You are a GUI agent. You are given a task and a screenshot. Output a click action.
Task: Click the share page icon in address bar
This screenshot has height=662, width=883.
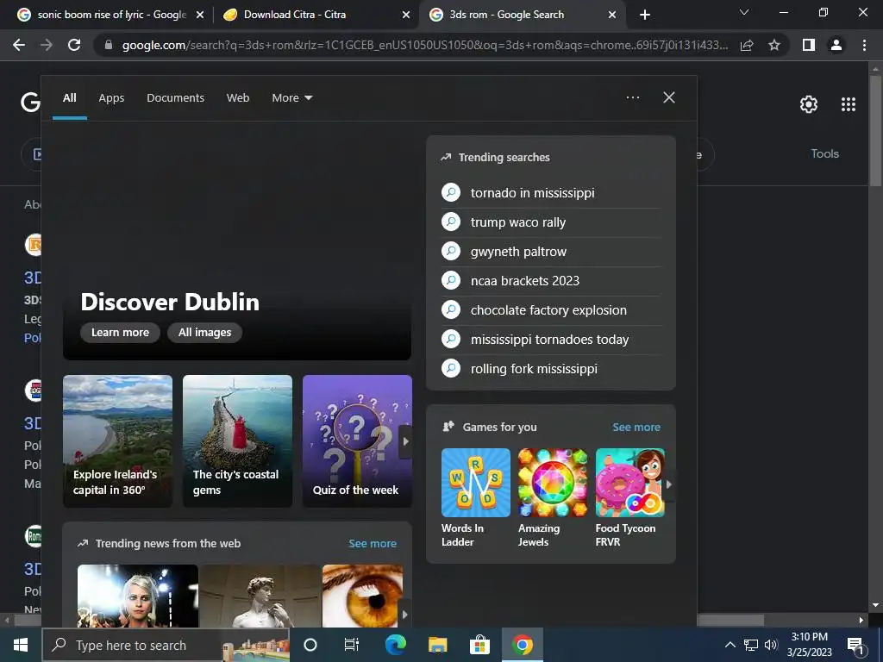pos(747,45)
